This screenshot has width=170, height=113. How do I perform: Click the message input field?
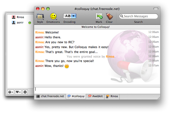pos(97,90)
